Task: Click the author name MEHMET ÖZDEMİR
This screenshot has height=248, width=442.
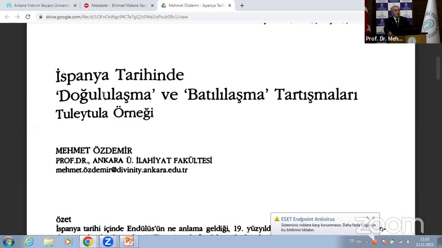Action: click(x=94, y=151)
